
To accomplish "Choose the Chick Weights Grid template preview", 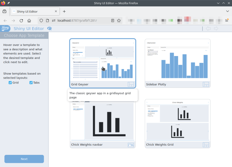I will [x=177, y=121].
